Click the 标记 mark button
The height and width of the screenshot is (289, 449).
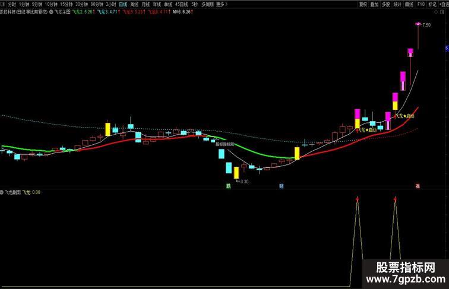tap(432, 4)
